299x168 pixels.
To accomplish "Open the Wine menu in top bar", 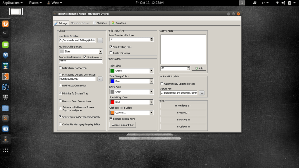I will point(55,3).
